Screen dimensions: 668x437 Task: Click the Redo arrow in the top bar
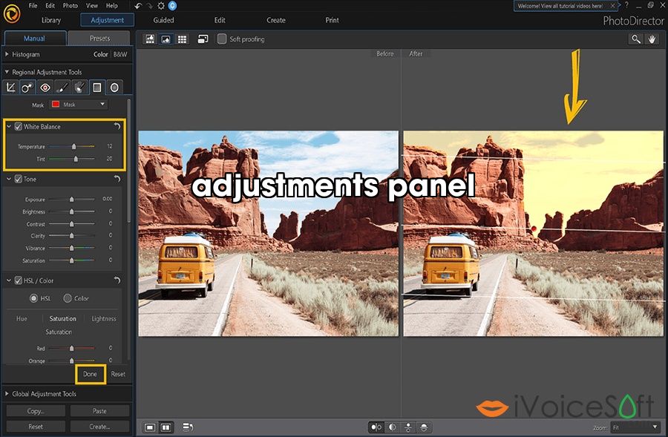click(x=149, y=5)
